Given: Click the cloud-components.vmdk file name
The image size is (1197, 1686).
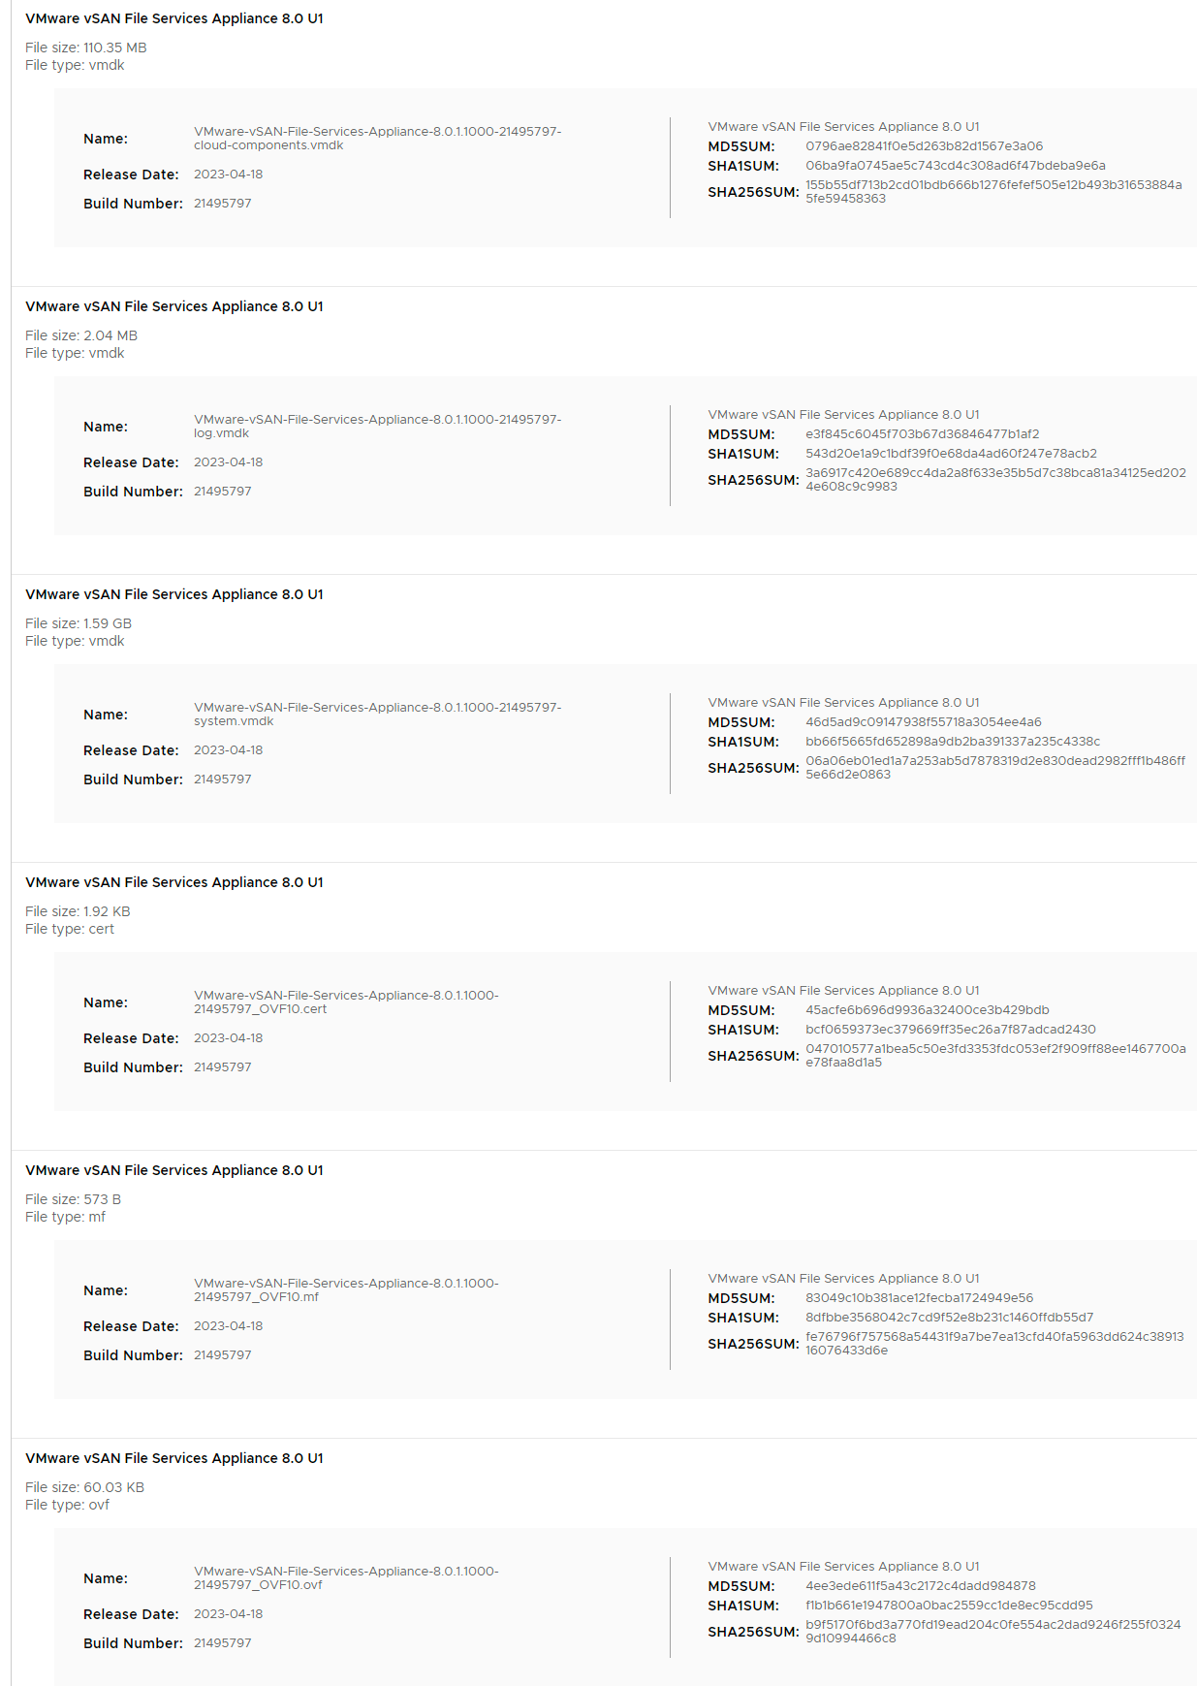Looking at the screenshot, I should 377,139.
